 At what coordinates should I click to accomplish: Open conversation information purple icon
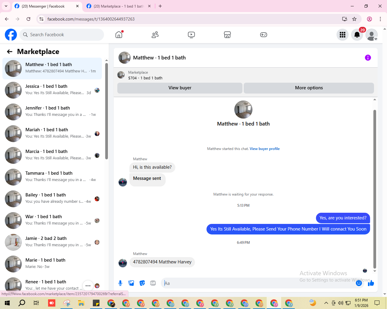pos(368,58)
